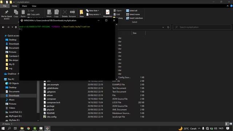Click the Move to button
233x131 pixels.
[49, 13]
